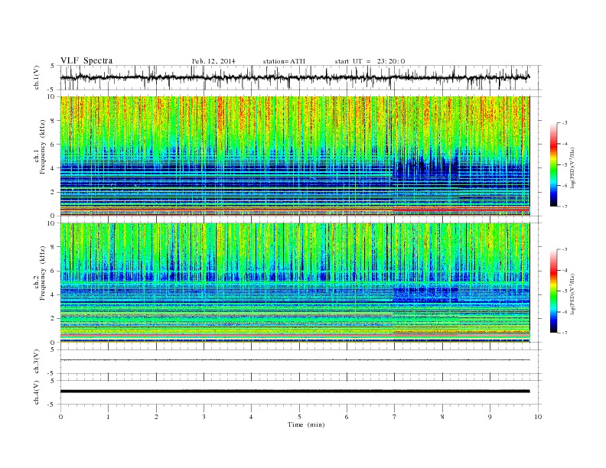Screen dimensions: 606x468
Task: Click the "VLF Spectra" plot title
Action: click(86, 60)
